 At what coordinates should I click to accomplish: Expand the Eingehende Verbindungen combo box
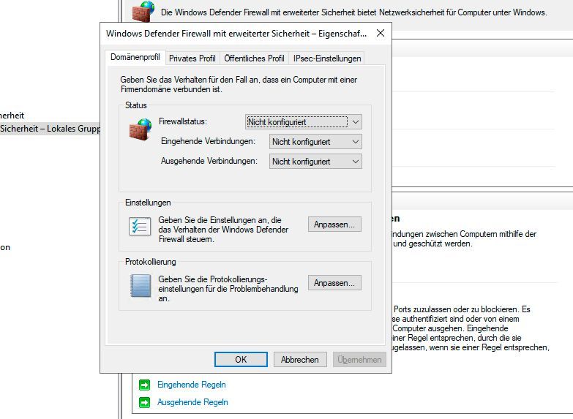pyautogui.click(x=315, y=142)
